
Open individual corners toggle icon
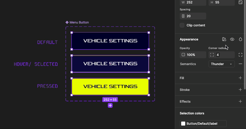pos(240,55)
